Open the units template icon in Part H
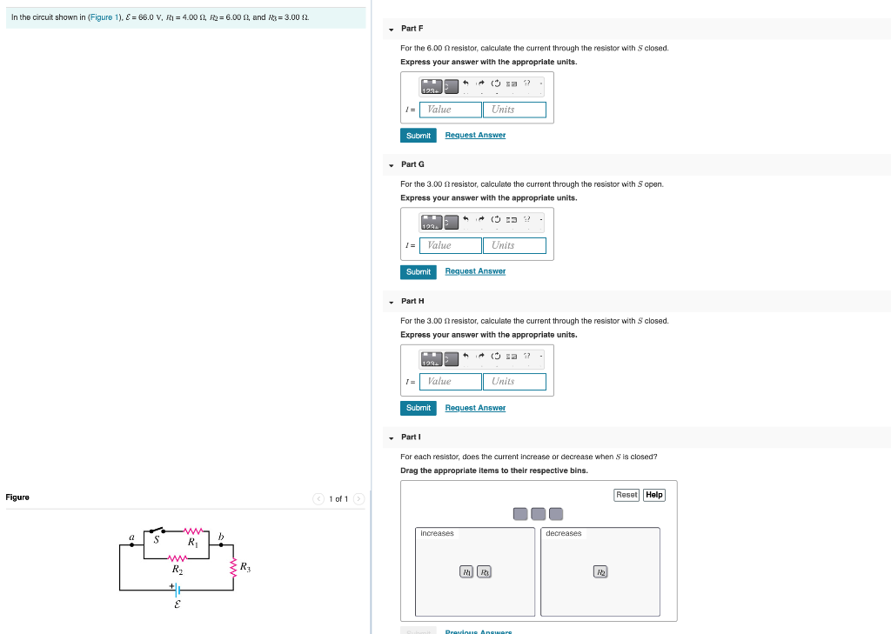 point(452,358)
